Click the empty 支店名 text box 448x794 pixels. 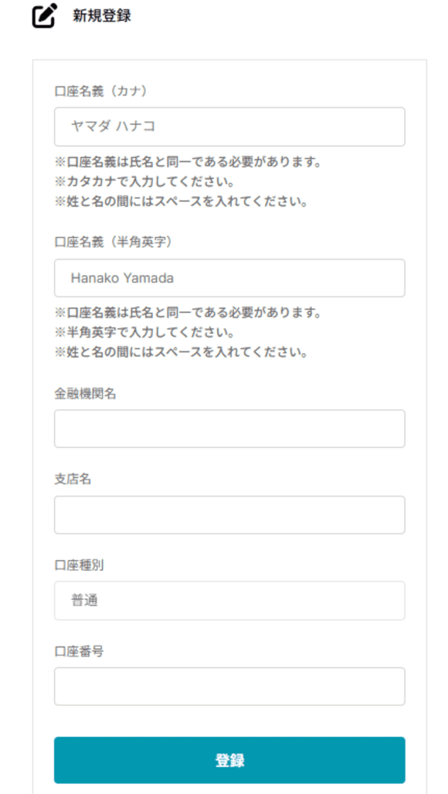click(229, 515)
